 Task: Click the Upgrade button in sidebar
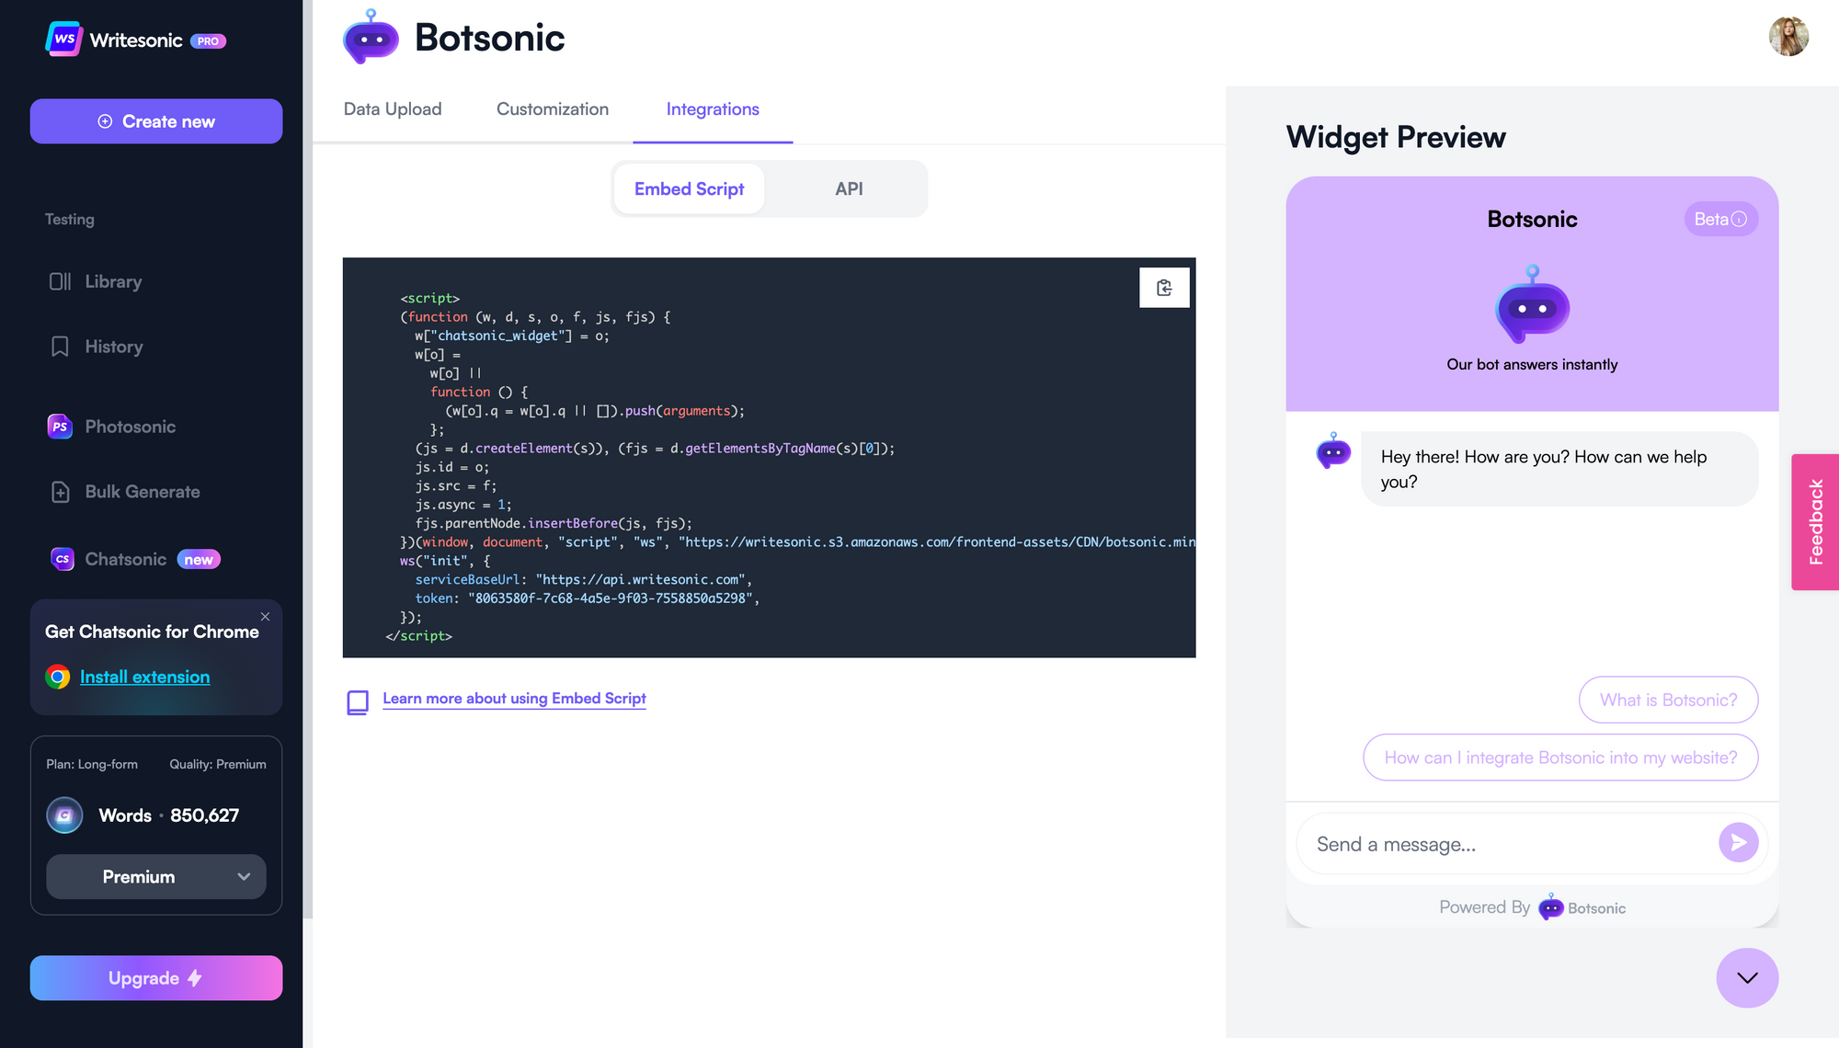click(x=155, y=976)
